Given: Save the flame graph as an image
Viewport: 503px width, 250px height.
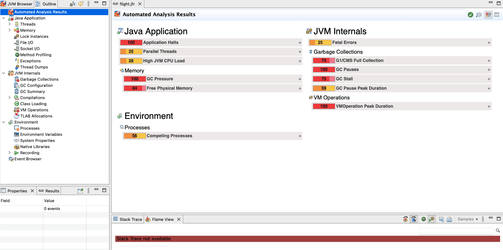Looking at the screenshot, I should click(x=442, y=219).
